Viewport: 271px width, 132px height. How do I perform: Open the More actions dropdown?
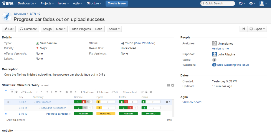(61, 29)
